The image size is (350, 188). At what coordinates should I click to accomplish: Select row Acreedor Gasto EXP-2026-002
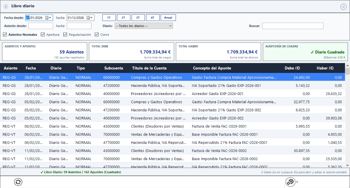[172, 118]
